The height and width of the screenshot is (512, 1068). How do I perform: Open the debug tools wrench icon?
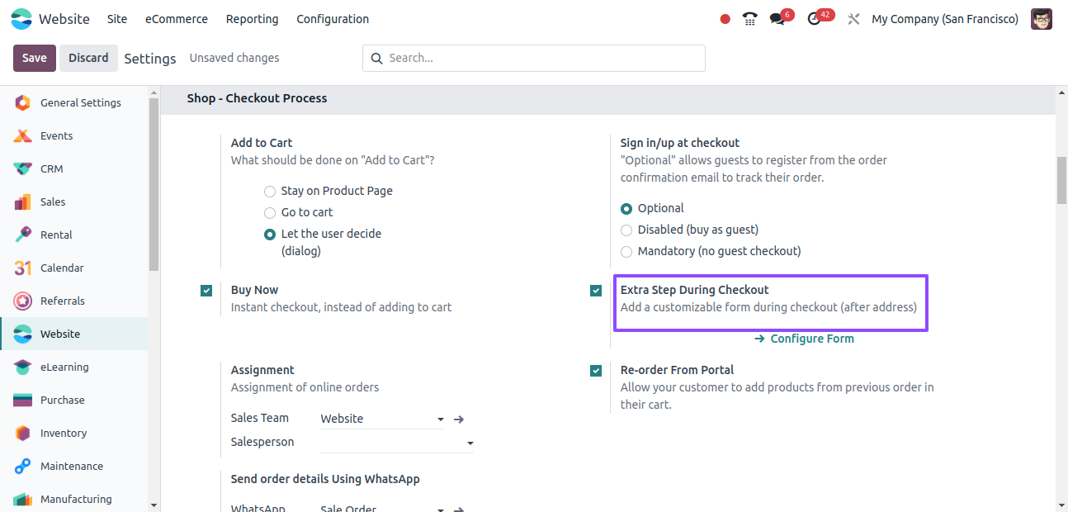coord(853,19)
